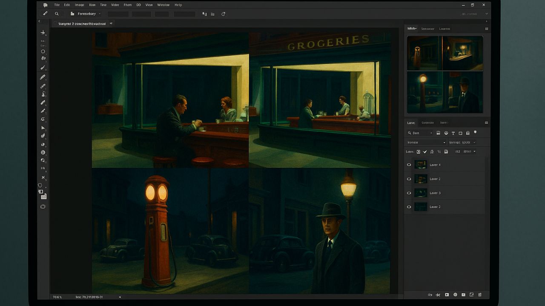Pick the paintbrush tool in left toolbar
Viewport: 545px width, 306px height.
click(43, 68)
